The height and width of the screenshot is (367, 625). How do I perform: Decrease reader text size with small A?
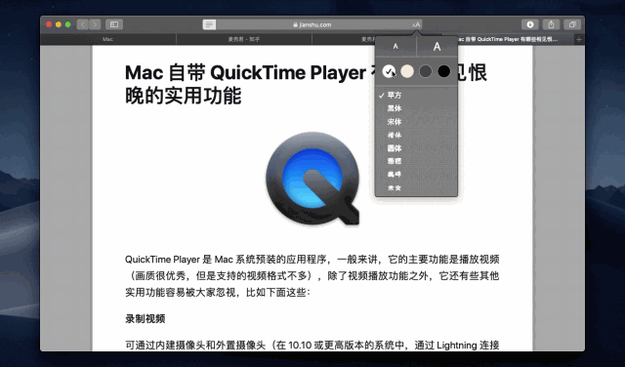click(396, 47)
